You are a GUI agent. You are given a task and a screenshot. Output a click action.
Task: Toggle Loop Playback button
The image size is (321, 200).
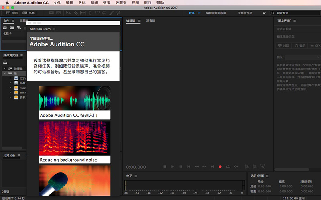(x=228, y=166)
